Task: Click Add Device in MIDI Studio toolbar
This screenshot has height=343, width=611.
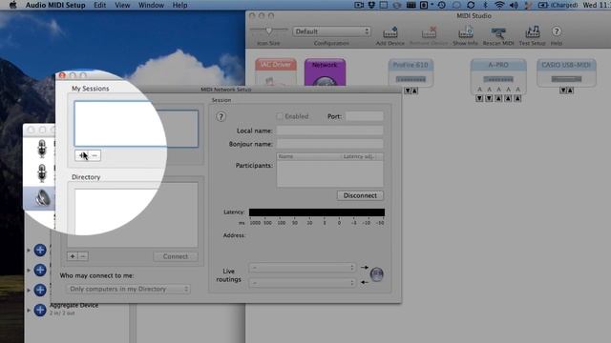Action: click(x=390, y=36)
